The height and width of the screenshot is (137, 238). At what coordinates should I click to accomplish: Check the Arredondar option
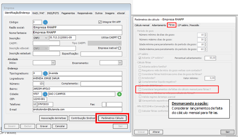(x=140, y=78)
